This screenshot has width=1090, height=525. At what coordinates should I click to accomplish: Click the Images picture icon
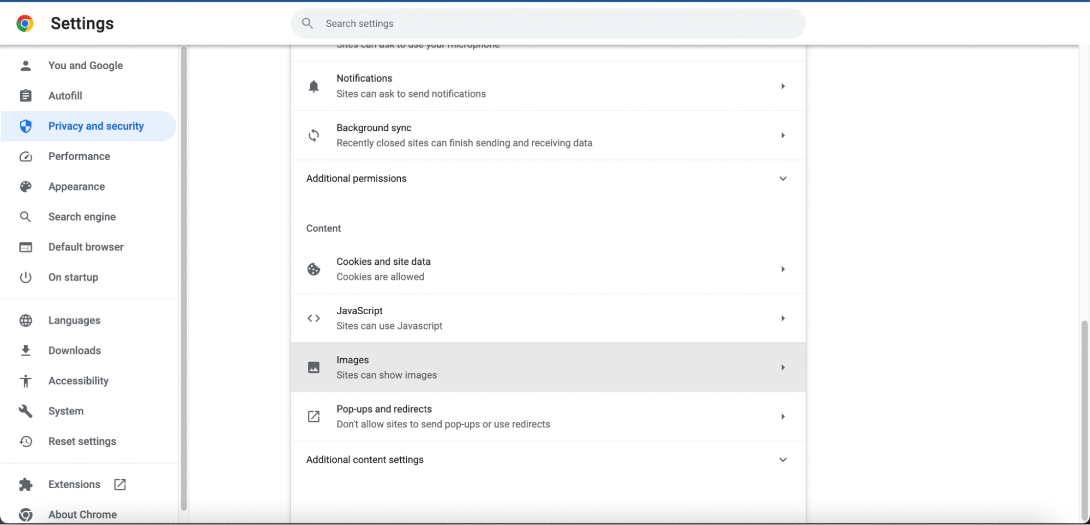[314, 368]
